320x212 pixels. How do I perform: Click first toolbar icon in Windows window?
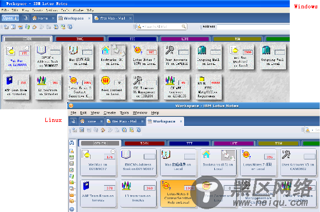tap(6, 27)
